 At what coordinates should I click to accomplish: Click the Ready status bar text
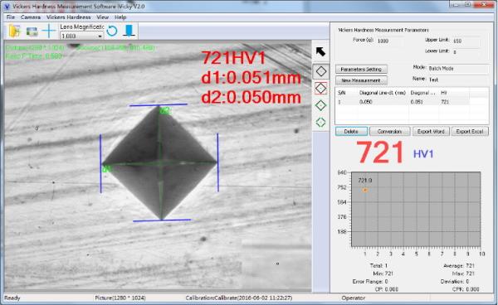12,298
